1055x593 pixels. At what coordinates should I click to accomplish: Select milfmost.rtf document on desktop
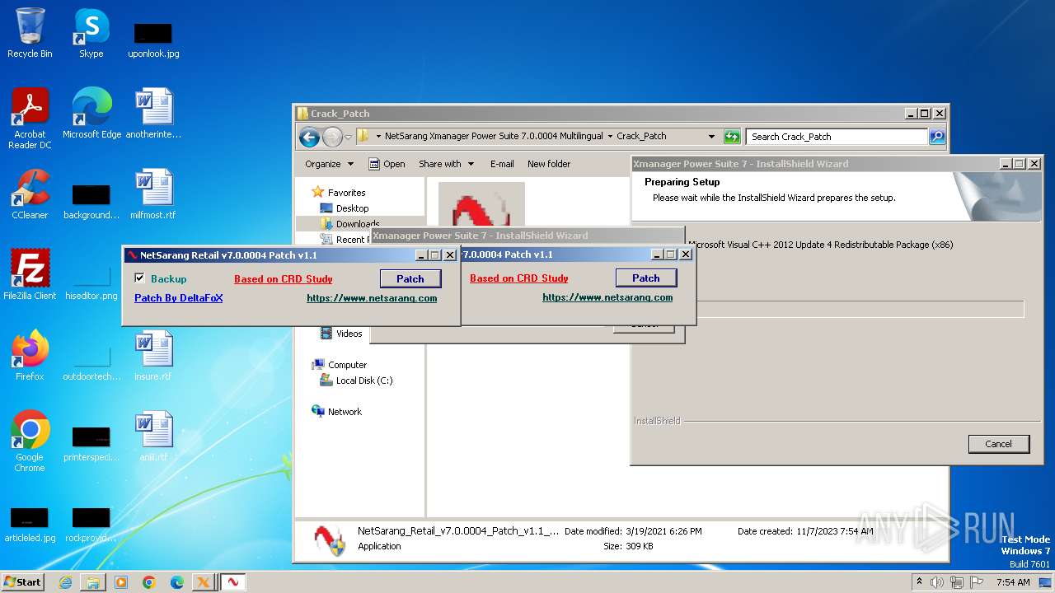coord(153,194)
